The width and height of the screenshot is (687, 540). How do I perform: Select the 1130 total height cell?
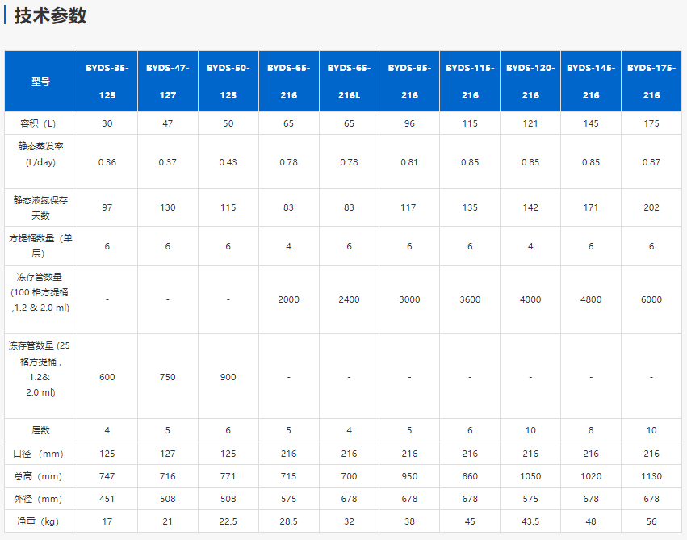(x=651, y=476)
